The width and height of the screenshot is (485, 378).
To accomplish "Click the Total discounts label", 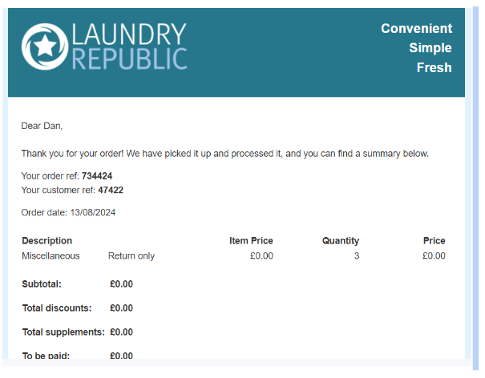I will [57, 308].
